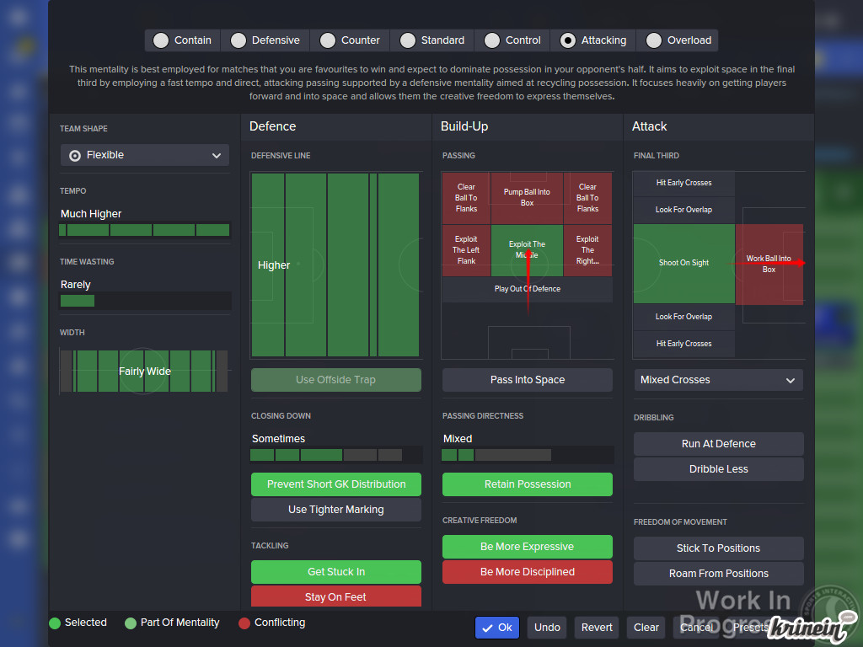Screen dimensions: 863x647
Task: Click the Revert button
Action: pos(597,628)
